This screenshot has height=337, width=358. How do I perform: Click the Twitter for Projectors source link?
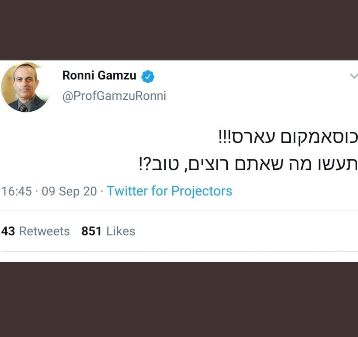click(x=169, y=191)
